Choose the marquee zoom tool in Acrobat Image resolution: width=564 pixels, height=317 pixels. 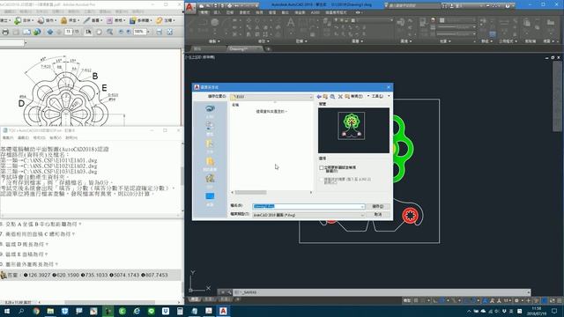[x=109, y=32]
